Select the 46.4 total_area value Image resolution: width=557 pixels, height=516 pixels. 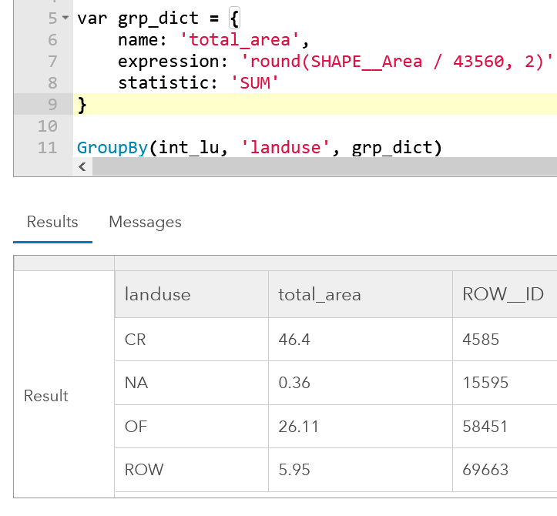tap(294, 339)
